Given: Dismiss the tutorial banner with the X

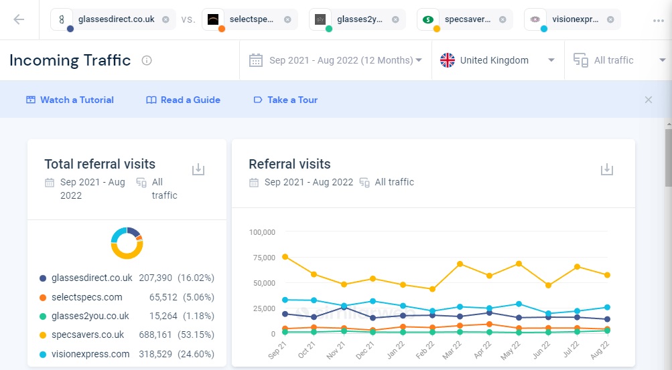Looking at the screenshot, I should [649, 100].
